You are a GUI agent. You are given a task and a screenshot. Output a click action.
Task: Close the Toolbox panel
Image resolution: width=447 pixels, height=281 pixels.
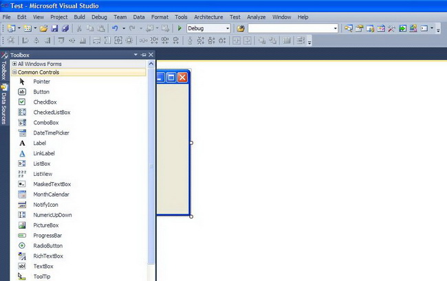(x=151, y=55)
